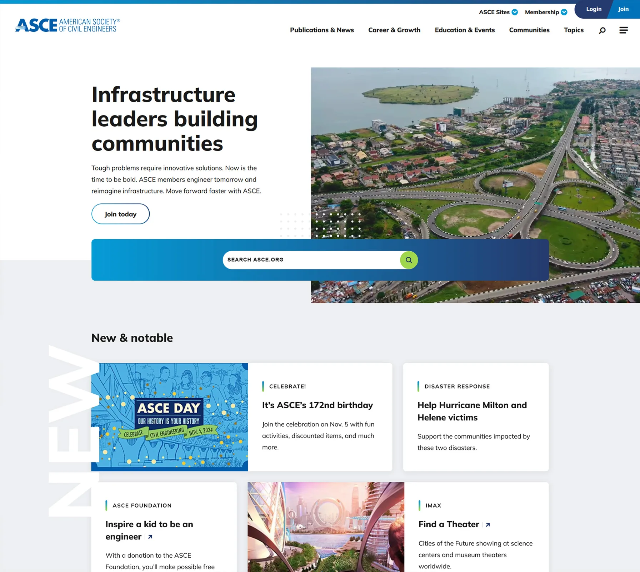Click the DISASTER RESPONSE category label
Image resolution: width=640 pixels, height=572 pixels.
point(457,386)
